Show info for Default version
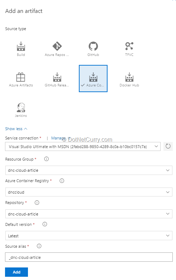The image size is (176, 280). click(x=45, y=224)
